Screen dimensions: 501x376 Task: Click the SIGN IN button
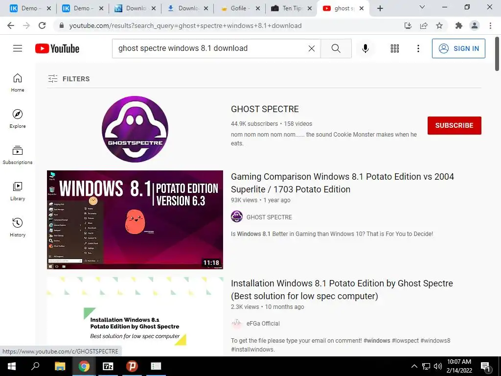point(458,48)
